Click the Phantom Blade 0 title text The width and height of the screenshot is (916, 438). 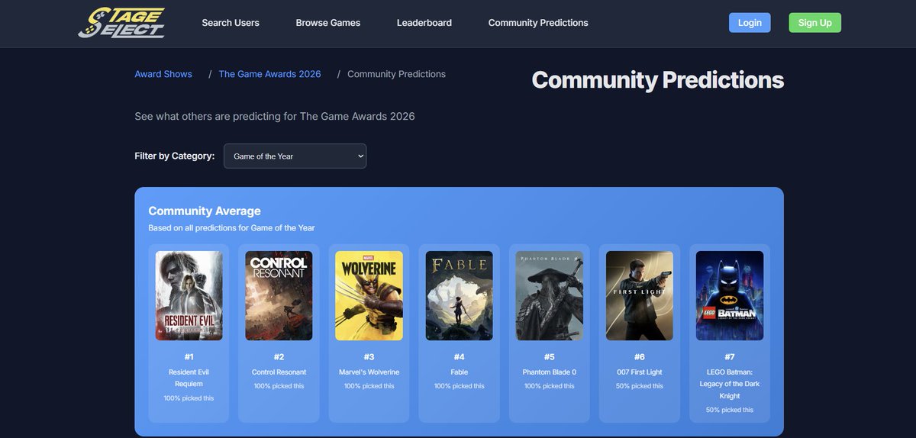[x=550, y=372]
